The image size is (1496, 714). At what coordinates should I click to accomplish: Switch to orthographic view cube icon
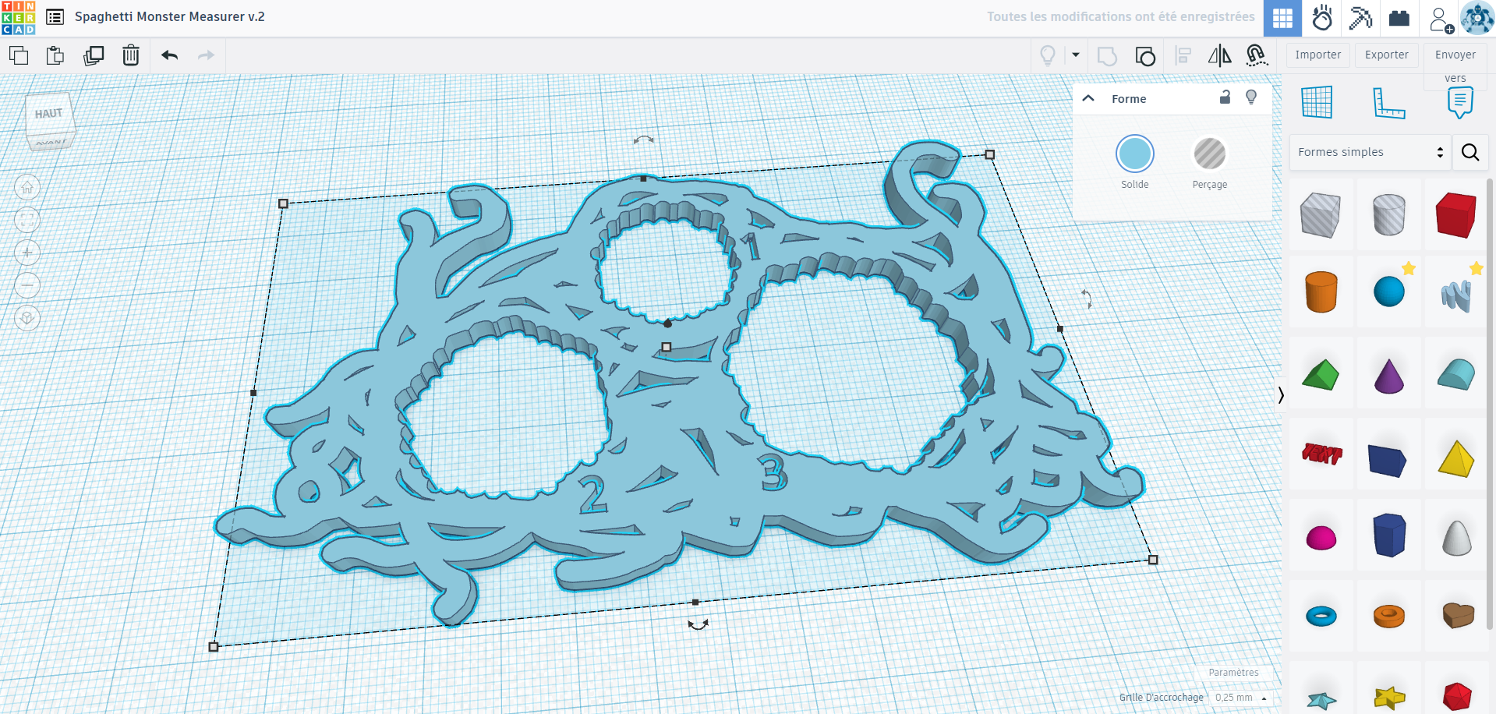pyautogui.click(x=27, y=318)
